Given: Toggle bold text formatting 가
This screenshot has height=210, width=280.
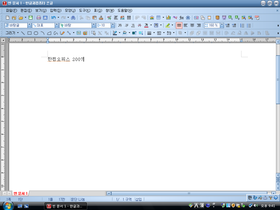Looking at the screenshot, I should tap(120, 25).
